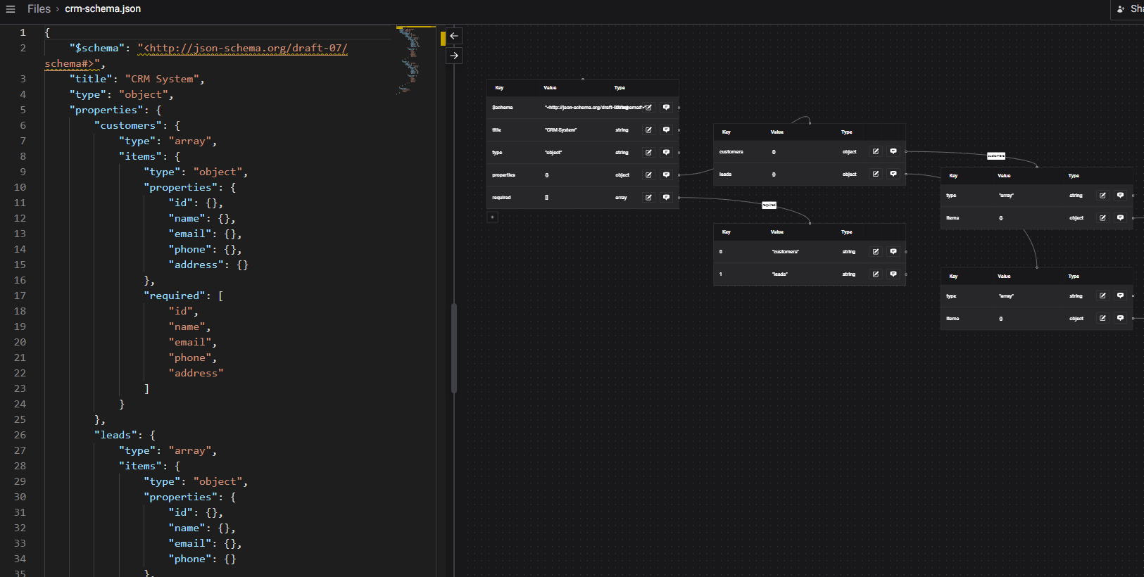
Task: Select the "customers" value cell in required node
Action: (786, 252)
